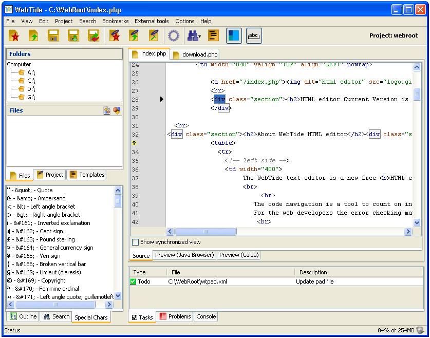Viewport: 430px width, 338px height.
Task: Click the save floppy disk toolbar icon
Action: click(53, 35)
